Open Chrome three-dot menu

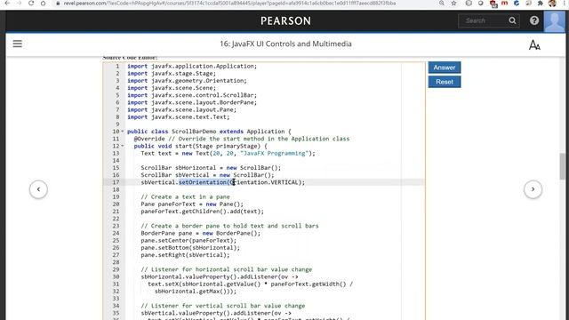(565, 4)
